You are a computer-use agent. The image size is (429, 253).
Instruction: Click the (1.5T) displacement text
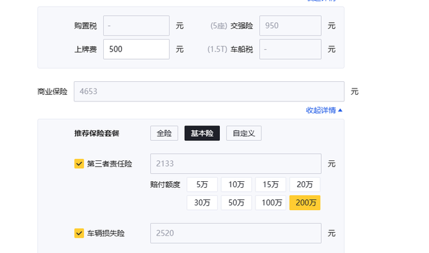[x=217, y=49]
